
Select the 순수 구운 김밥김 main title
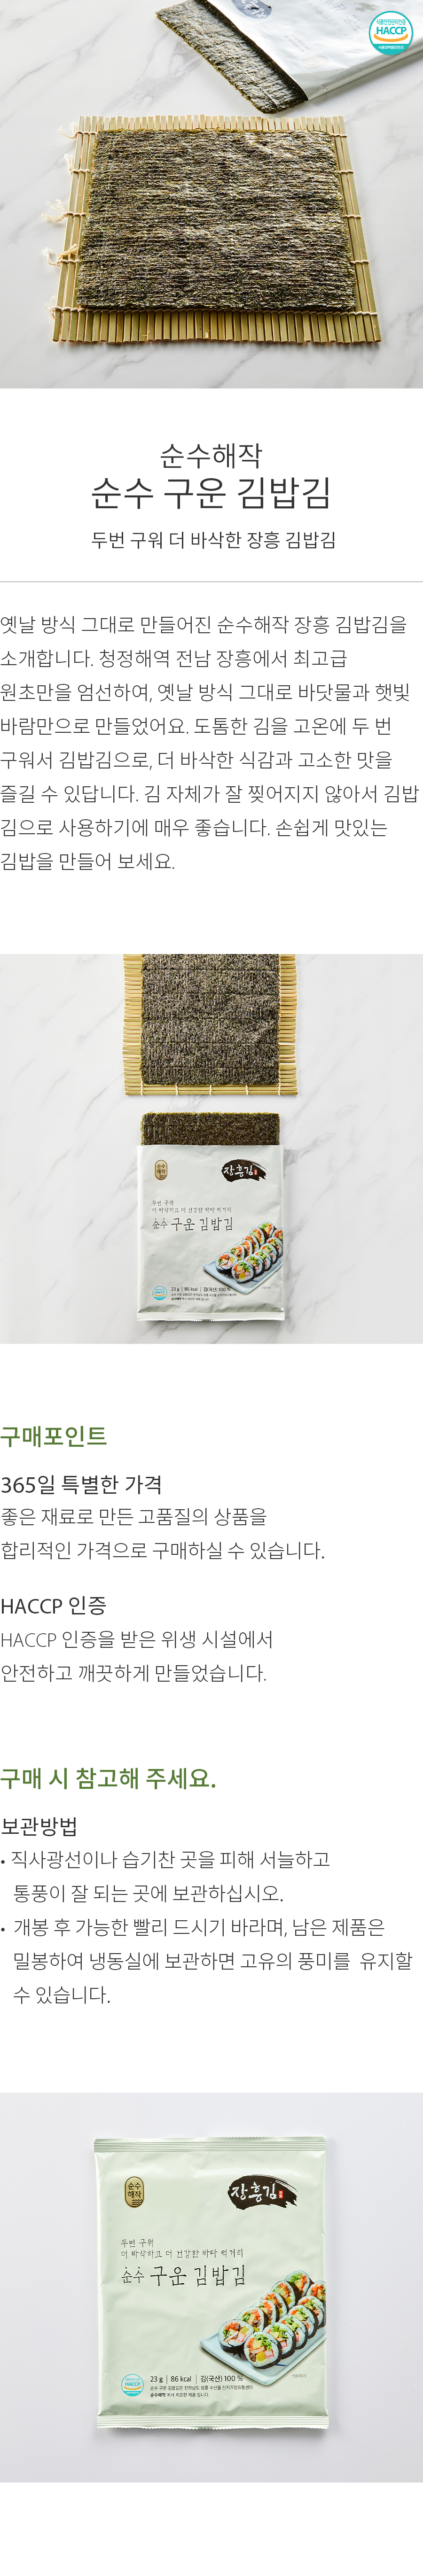211,492
